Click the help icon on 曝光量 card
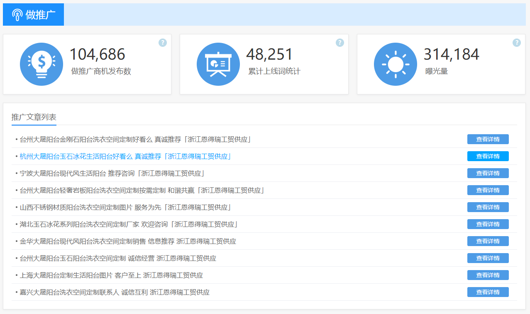530x314 pixels. [x=517, y=43]
